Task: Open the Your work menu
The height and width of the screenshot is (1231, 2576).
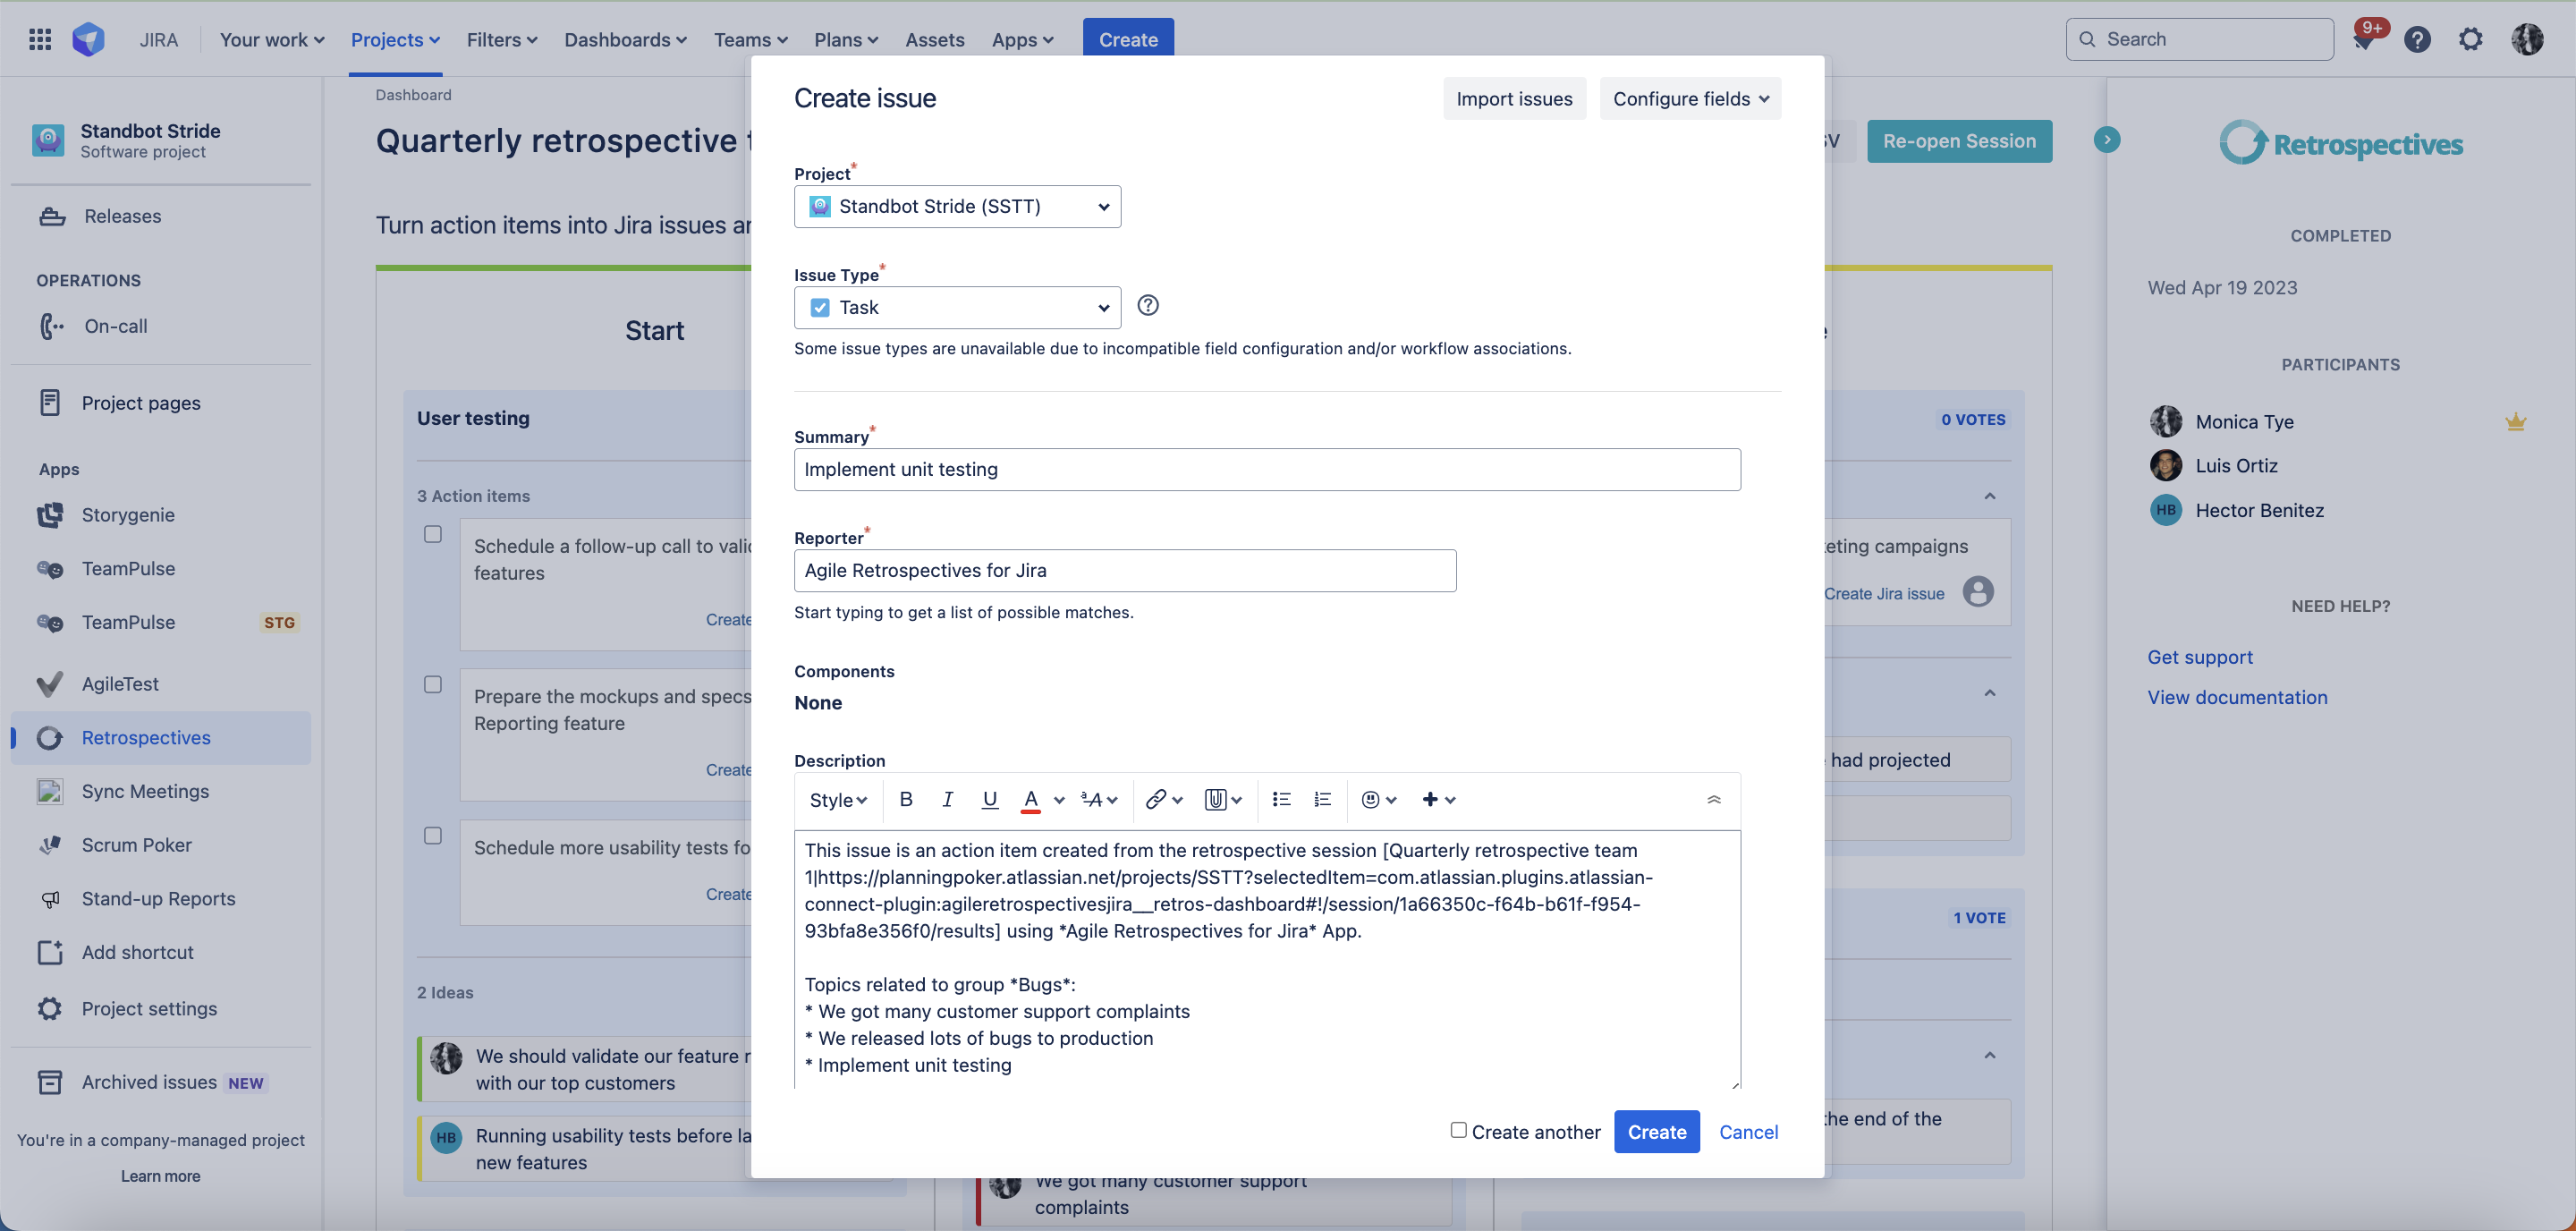Action: 272,39
